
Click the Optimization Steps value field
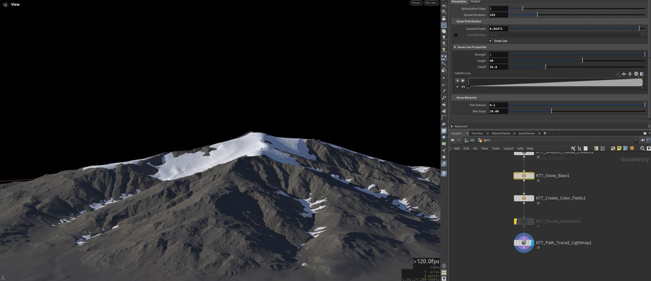coord(499,9)
